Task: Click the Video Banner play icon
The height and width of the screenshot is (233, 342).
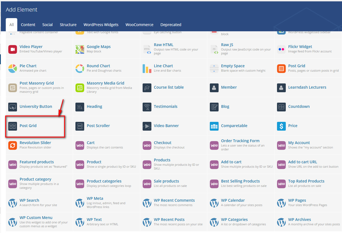Action: pyautogui.click(x=147, y=126)
